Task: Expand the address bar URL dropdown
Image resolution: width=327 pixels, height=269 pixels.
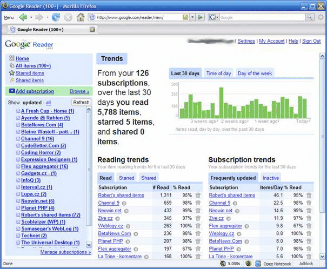Action: point(192,17)
